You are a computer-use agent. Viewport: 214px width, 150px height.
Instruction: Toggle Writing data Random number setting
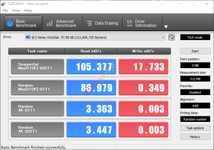click(x=195, y=119)
